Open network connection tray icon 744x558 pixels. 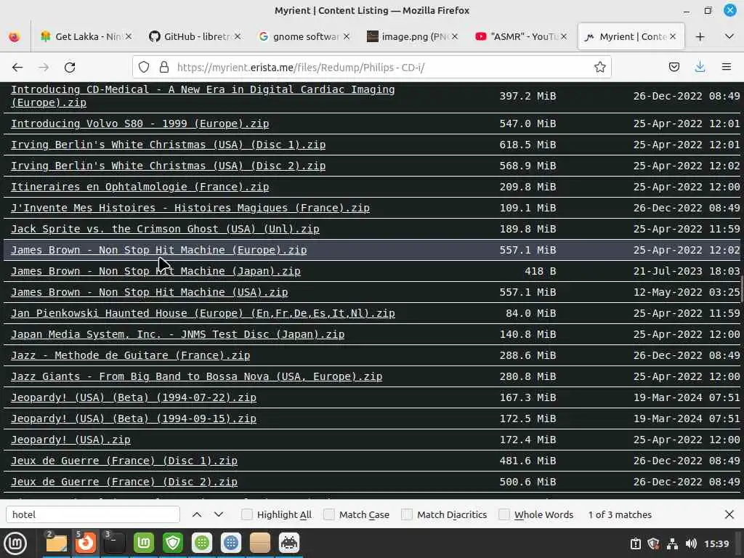click(x=672, y=543)
